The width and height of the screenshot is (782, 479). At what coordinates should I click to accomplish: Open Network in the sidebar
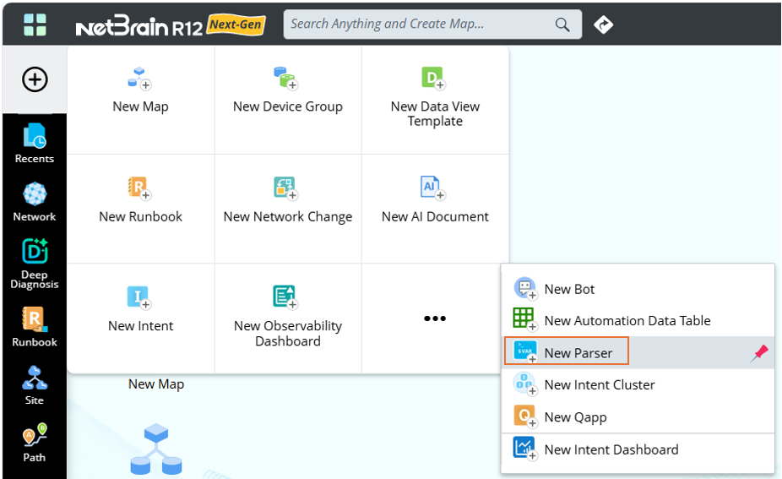35,202
